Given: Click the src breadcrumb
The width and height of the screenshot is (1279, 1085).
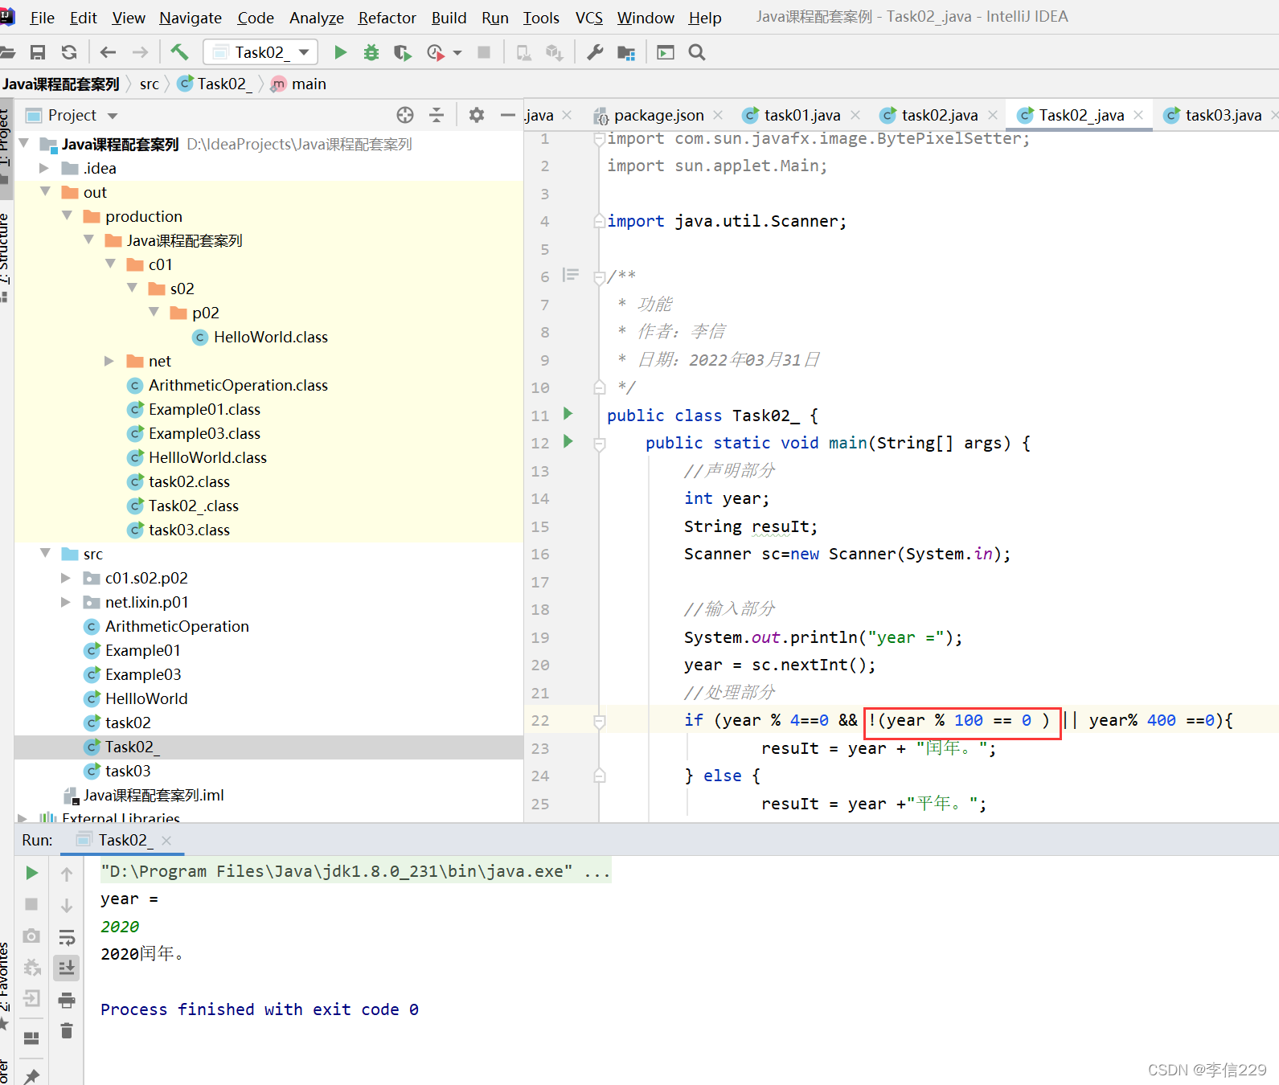Looking at the screenshot, I should tap(150, 84).
